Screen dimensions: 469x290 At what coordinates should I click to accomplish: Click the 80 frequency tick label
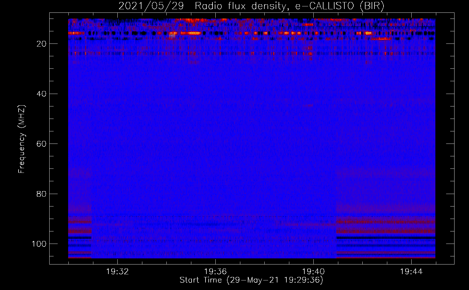41,194
